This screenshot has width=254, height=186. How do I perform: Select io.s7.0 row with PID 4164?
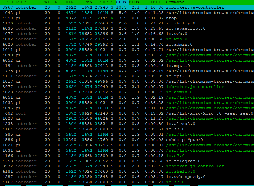(127, 129)
